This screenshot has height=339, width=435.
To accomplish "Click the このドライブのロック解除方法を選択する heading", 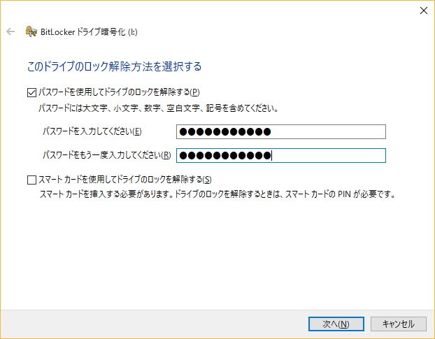I will [x=114, y=66].
